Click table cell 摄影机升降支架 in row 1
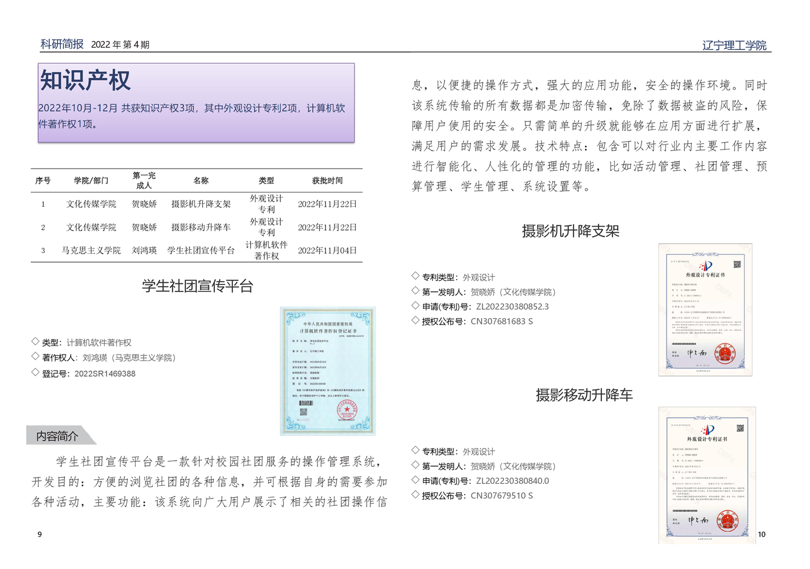810x569 pixels. click(201, 204)
